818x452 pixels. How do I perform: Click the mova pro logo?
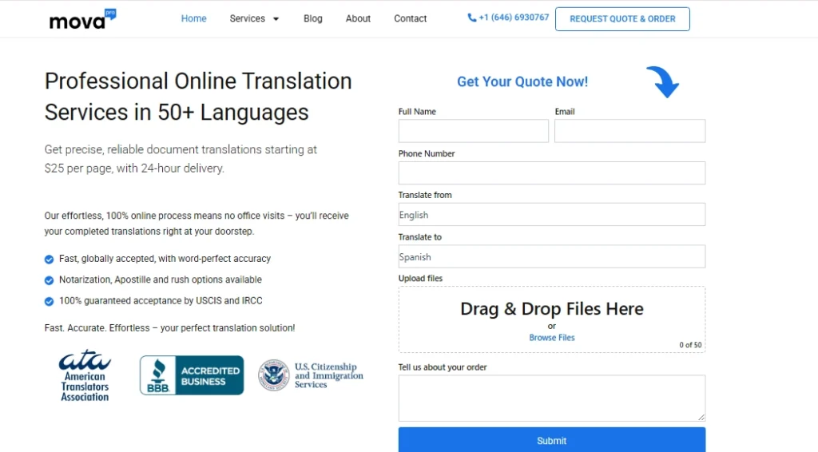pyautogui.click(x=82, y=19)
